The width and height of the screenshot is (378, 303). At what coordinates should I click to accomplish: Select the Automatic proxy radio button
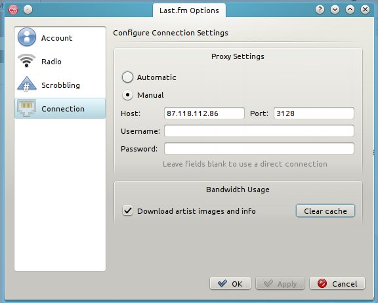pyautogui.click(x=127, y=77)
